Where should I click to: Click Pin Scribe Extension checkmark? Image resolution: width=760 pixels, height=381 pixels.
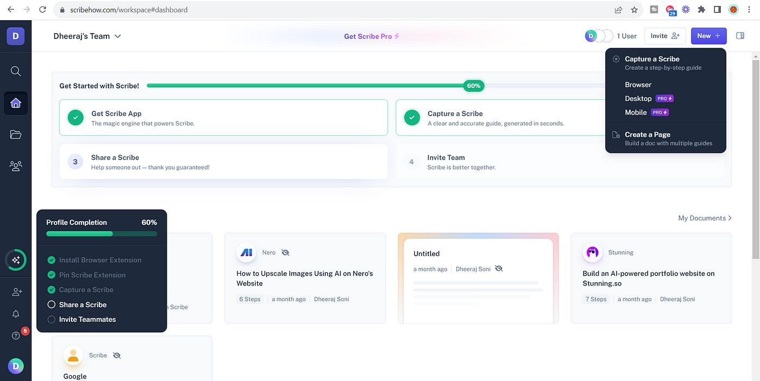52,275
